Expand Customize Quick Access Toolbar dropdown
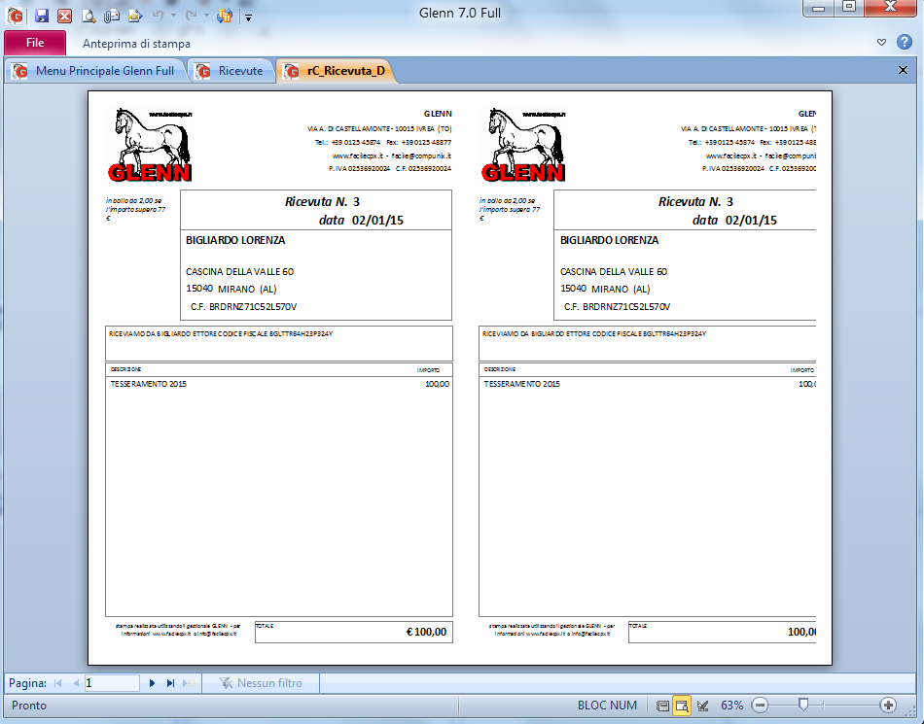924x724 pixels. tap(248, 17)
